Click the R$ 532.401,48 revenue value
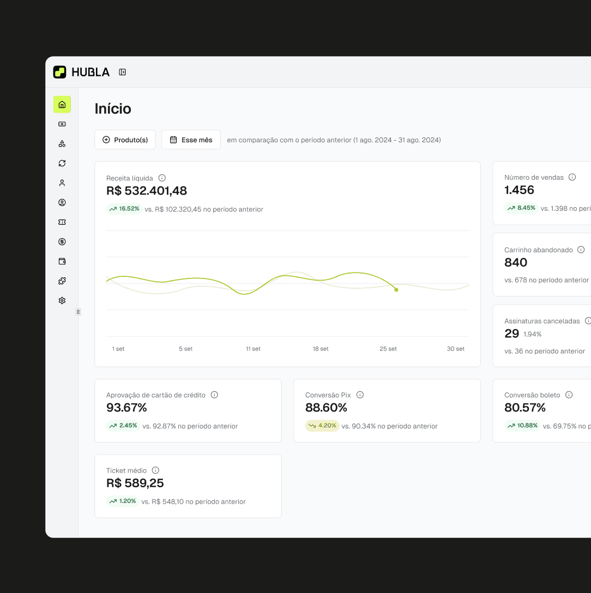 point(147,191)
